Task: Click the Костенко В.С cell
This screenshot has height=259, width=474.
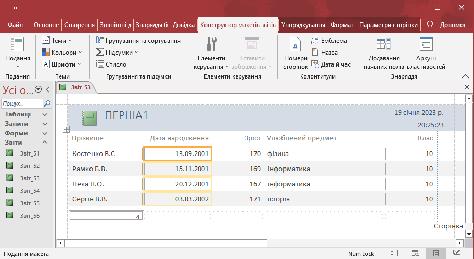Action: [x=106, y=154]
